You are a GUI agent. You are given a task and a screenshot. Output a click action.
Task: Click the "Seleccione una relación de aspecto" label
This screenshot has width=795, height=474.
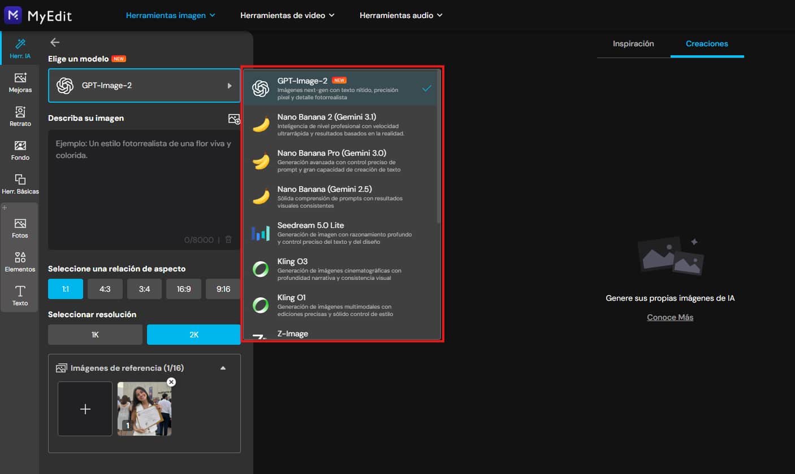tap(117, 269)
